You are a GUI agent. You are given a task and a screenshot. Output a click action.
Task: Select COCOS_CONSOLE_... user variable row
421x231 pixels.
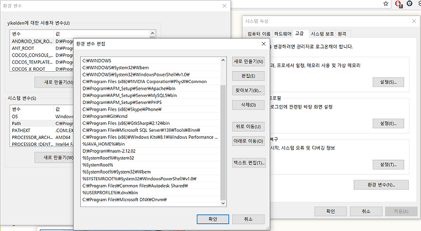click(42, 55)
